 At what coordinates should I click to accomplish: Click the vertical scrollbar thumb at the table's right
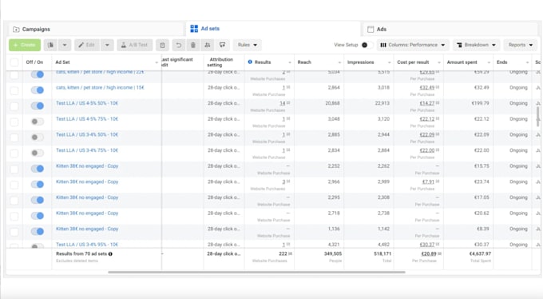pyautogui.click(x=537, y=116)
